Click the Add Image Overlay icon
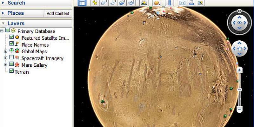Viewport: 254px width, 127px height. pos(122,3)
